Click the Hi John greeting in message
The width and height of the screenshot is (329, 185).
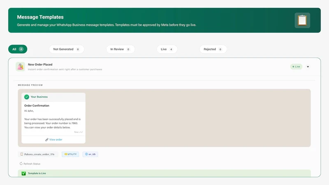[29, 111]
